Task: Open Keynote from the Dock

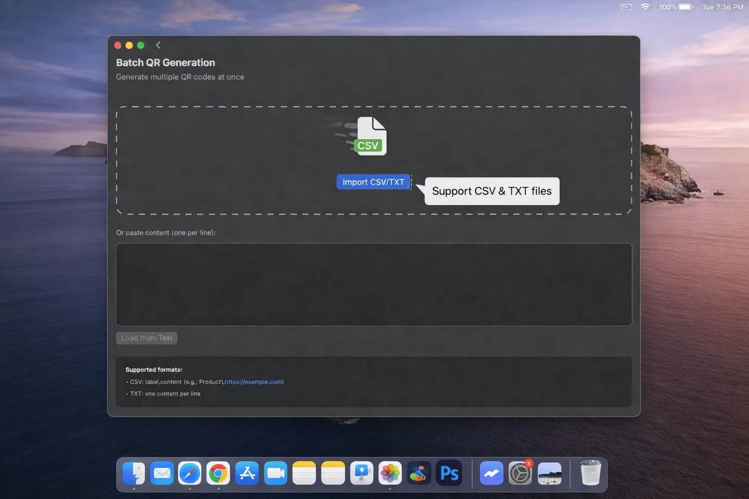Action: pyautogui.click(x=361, y=473)
